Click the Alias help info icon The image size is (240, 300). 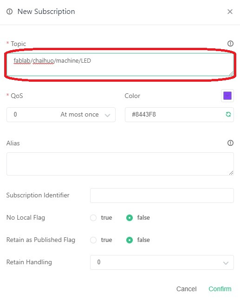[230, 143]
